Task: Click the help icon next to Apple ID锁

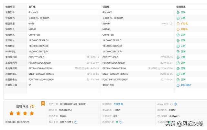Action: click(175, 104)
